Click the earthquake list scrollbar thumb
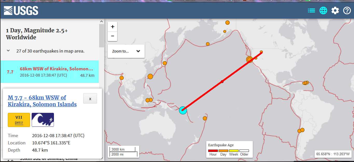 click(101, 35)
